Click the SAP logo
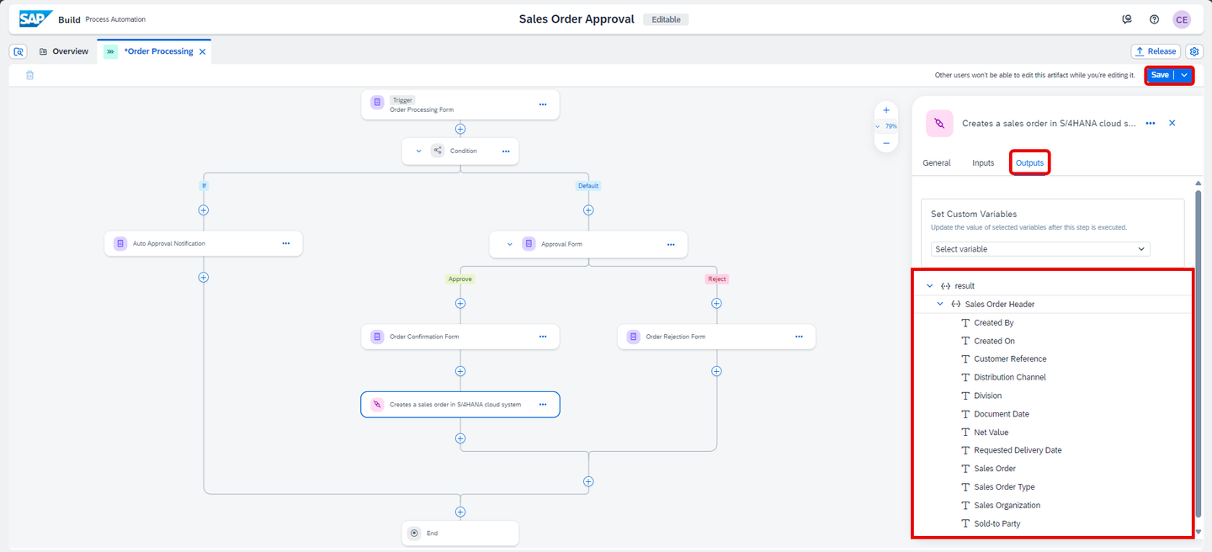1212x552 pixels. (36, 19)
